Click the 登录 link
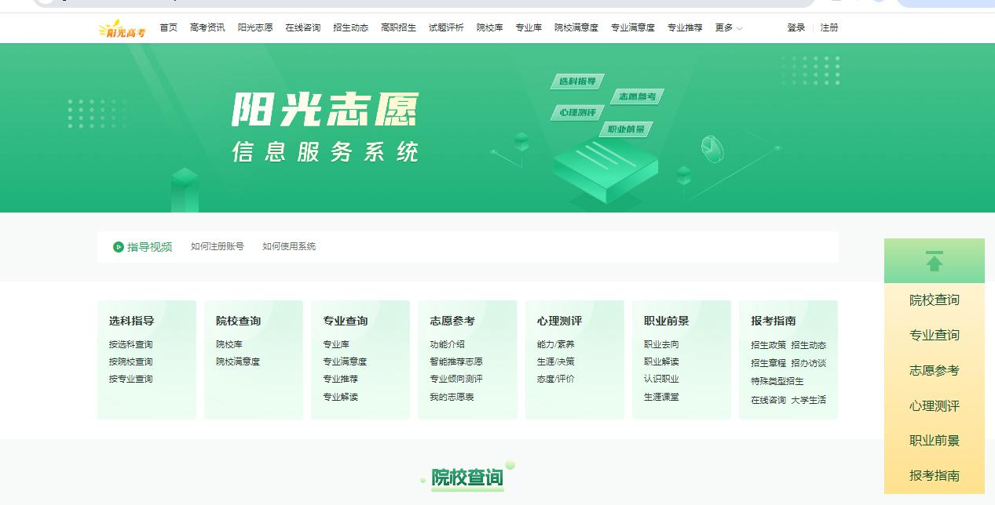The width and height of the screenshot is (995, 505). point(796,27)
